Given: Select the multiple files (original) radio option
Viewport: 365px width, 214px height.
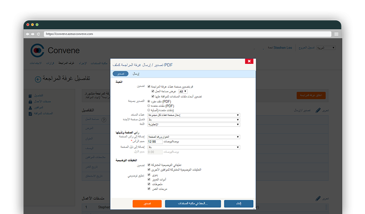Looking at the screenshot, I should [x=149, y=110].
